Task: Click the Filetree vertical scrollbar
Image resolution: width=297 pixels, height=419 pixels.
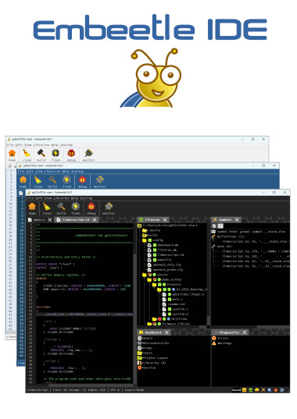Action: pos(209,275)
